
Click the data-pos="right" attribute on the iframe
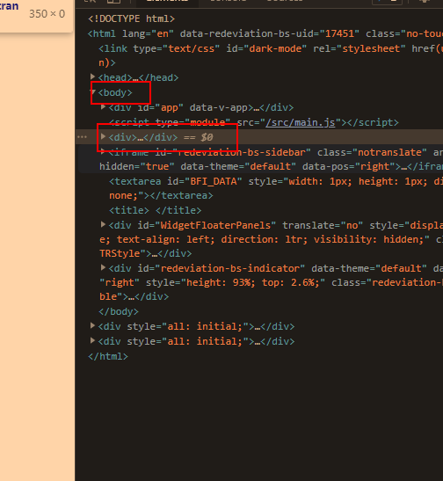click(349, 166)
